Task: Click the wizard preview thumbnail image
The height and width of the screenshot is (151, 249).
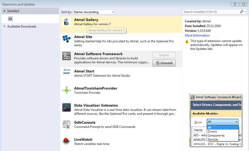Action: [x=216, y=120]
